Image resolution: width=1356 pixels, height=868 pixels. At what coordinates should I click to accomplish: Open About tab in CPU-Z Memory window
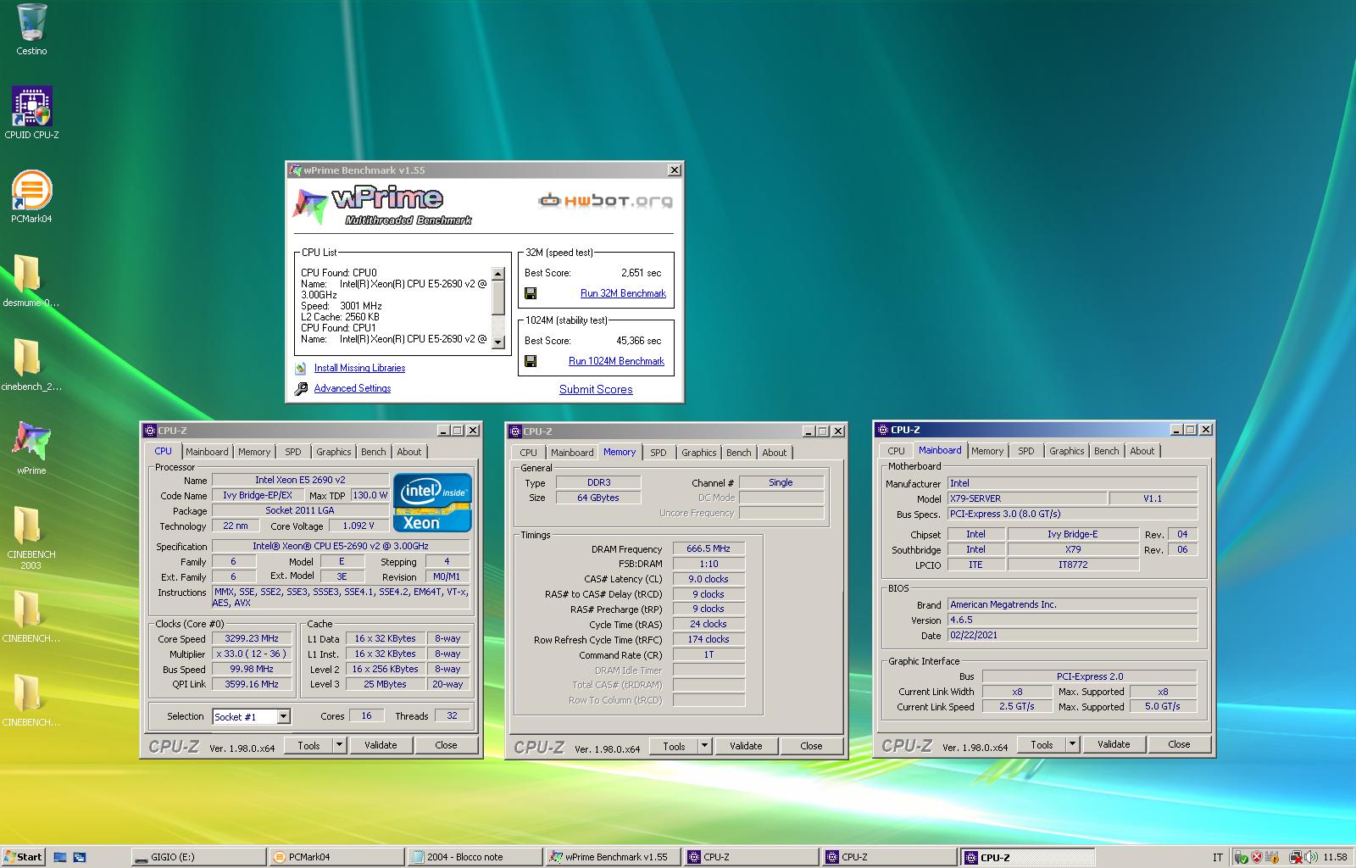coord(775,453)
